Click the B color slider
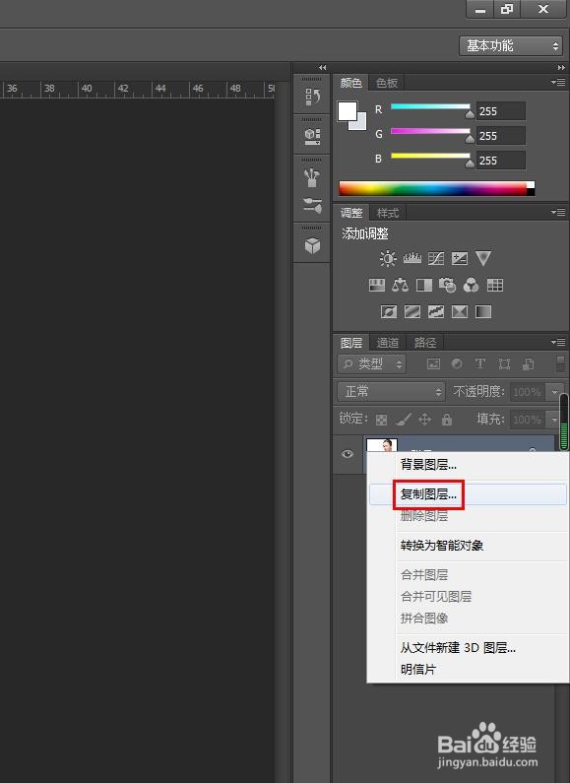 (x=430, y=156)
